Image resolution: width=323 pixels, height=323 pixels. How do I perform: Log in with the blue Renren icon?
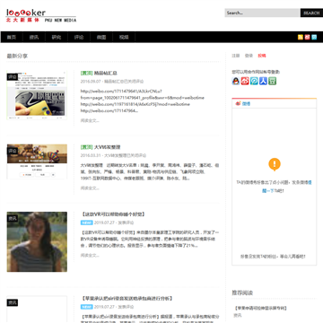(263, 81)
